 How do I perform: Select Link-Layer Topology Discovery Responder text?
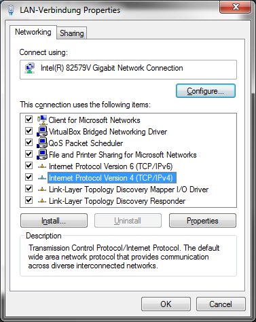click(x=117, y=201)
